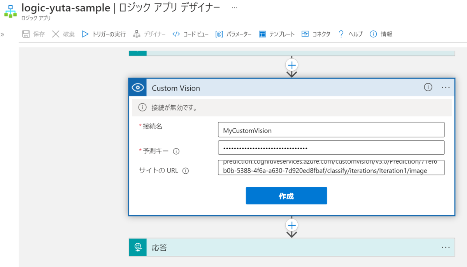Expand the collapsed left sidebar chevron
This screenshot has width=467, height=267.
pyautogui.click(x=2, y=34)
